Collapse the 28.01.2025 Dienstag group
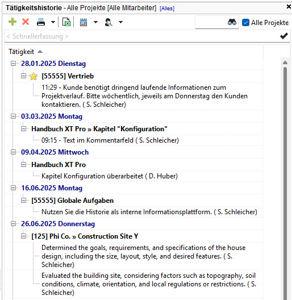Image resolution: width=292 pixels, height=300 pixels. pos(13,64)
